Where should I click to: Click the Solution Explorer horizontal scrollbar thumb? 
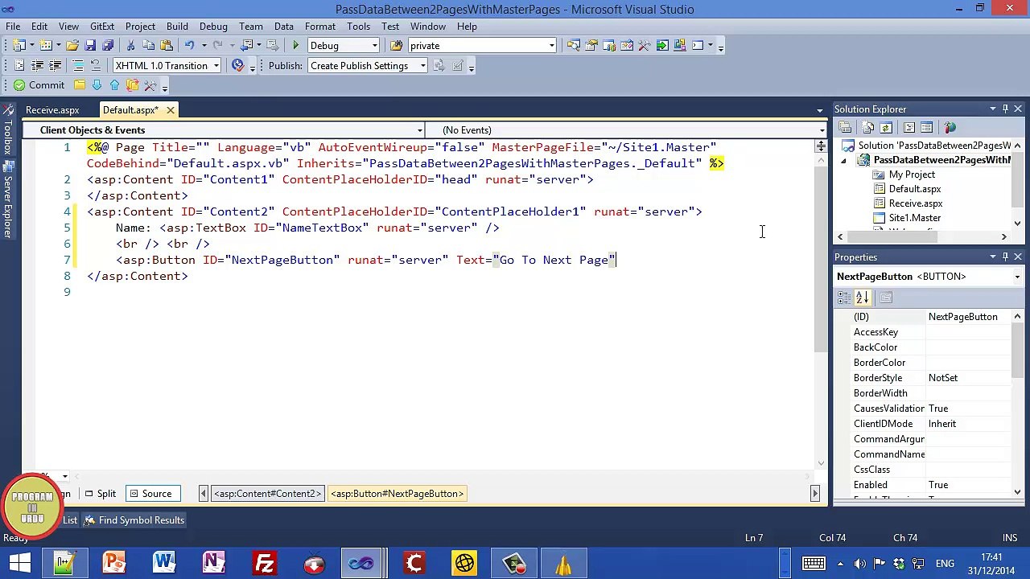[893, 236]
